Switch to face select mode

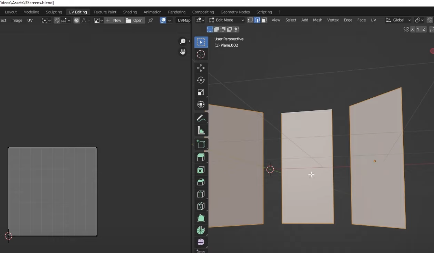(x=264, y=20)
